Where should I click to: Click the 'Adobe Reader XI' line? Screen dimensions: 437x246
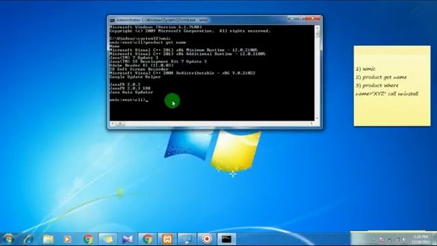click(x=141, y=66)
